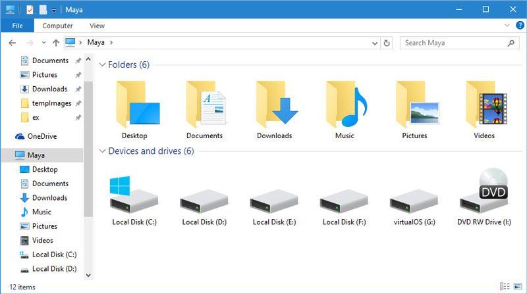Click the Forward navigation arrow
Image resolution: width=527 pixels, height=294 pixels.
click(30, 43)
